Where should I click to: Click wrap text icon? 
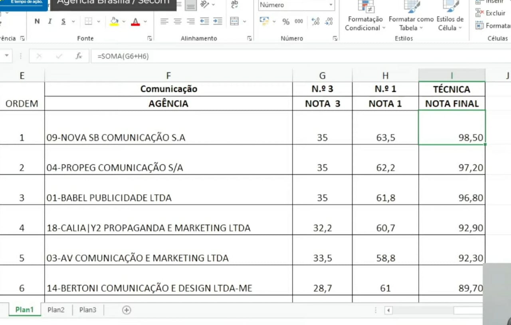tap(235, 4)
